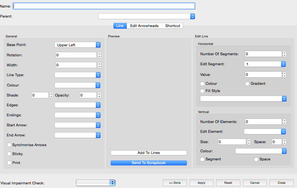
Task: Tick the Sticky checkbox
Action: click(9, 154)
